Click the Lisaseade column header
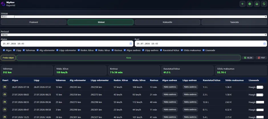This screenshot has width=268, height=119. (x=254, y=80)
